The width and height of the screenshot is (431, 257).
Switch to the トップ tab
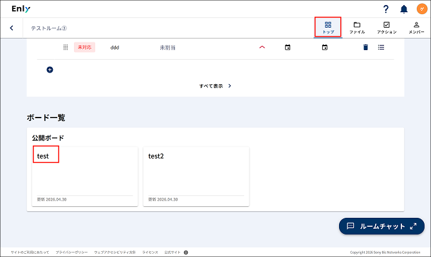pyautogui.click(x=328, y=28)
